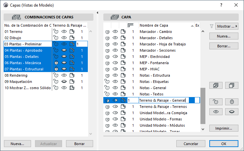Toggle the solid model icon for Notas - General
Viewport: 244px width, 151px height.
123,88
